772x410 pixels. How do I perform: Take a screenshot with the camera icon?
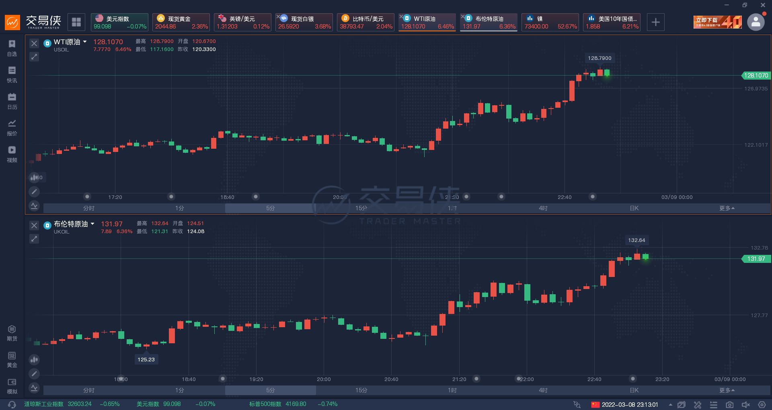[729, 404]
